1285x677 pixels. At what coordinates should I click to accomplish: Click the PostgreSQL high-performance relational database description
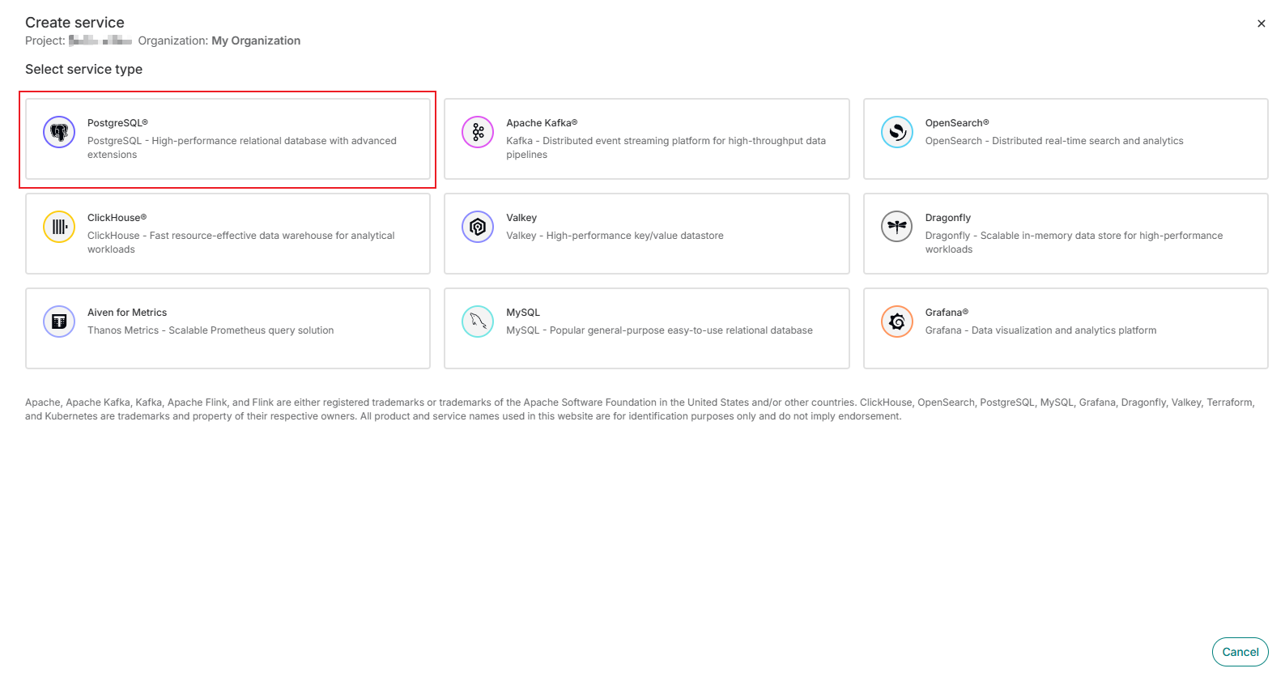pos(242,147)
